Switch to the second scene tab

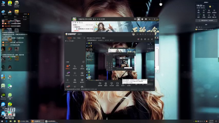74,38
